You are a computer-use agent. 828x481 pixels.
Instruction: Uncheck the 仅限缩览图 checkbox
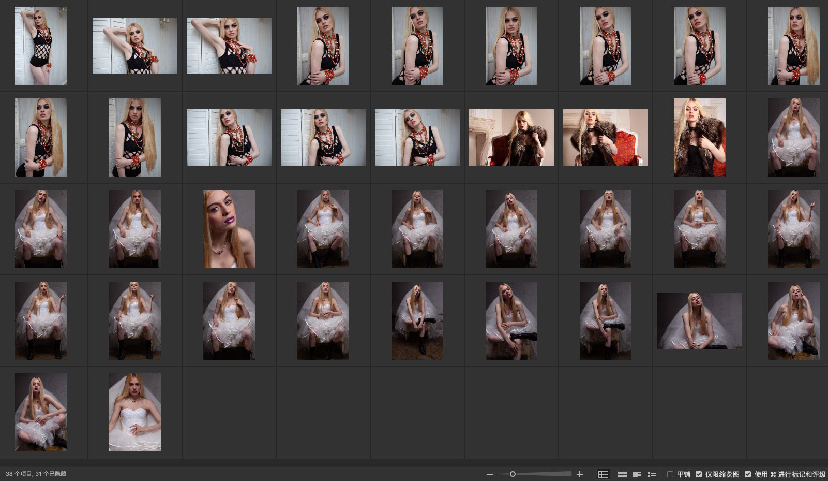[x=699, y=474]
